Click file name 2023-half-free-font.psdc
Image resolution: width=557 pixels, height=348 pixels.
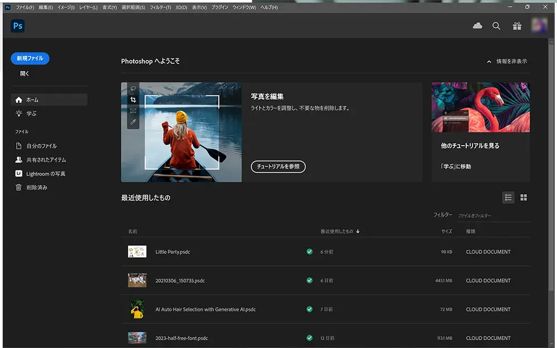[x=182, y=339]
